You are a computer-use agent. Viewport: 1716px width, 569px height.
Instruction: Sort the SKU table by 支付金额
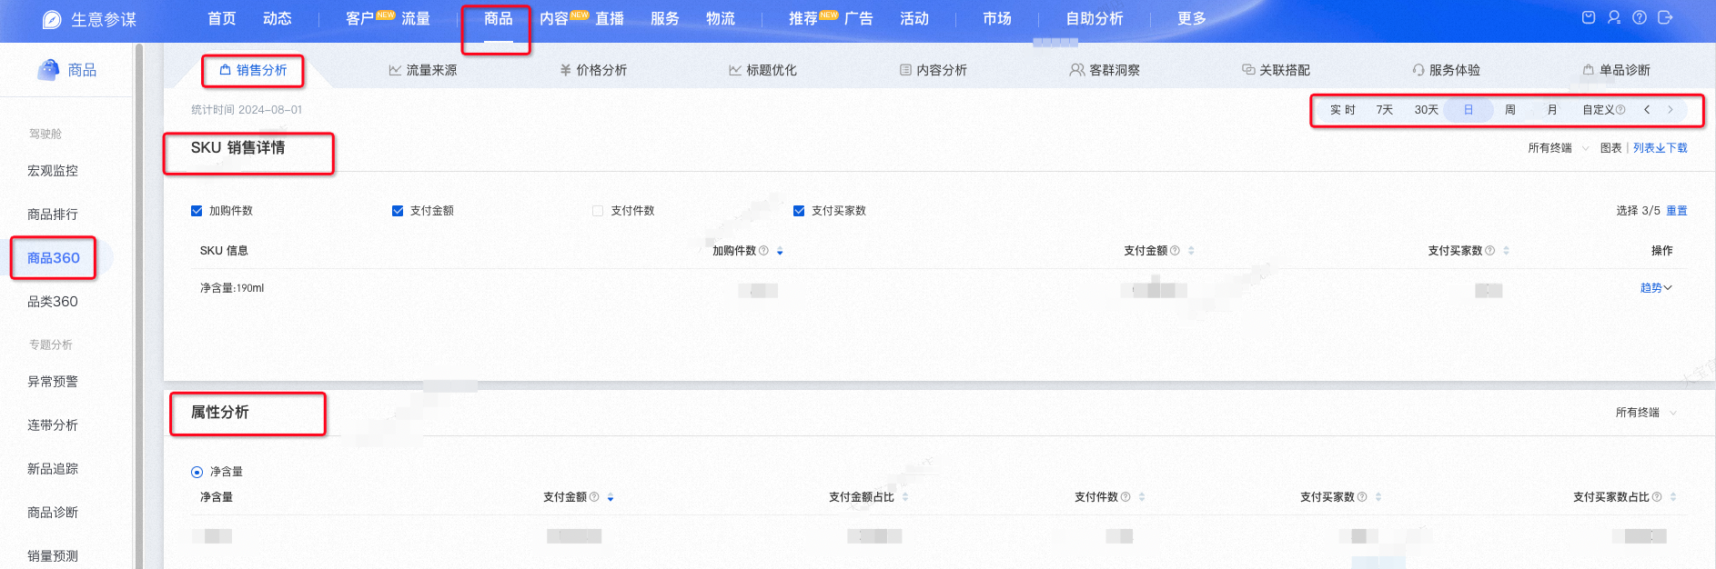[1191, 251]
